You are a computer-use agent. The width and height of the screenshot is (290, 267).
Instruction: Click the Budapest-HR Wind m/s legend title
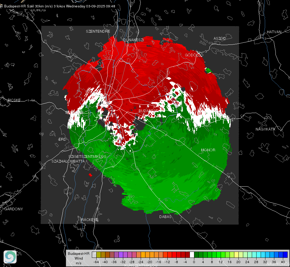[x=78, y=258]
